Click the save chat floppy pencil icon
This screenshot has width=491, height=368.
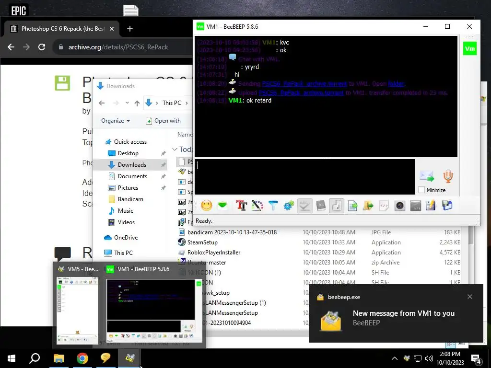coord(431,206)
